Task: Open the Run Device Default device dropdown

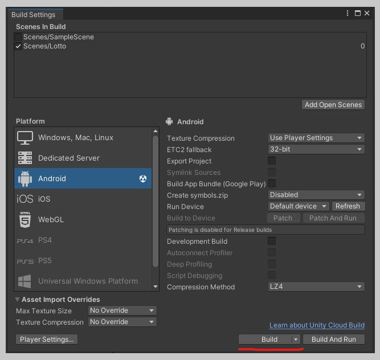Action: click(x=299, y=206)
